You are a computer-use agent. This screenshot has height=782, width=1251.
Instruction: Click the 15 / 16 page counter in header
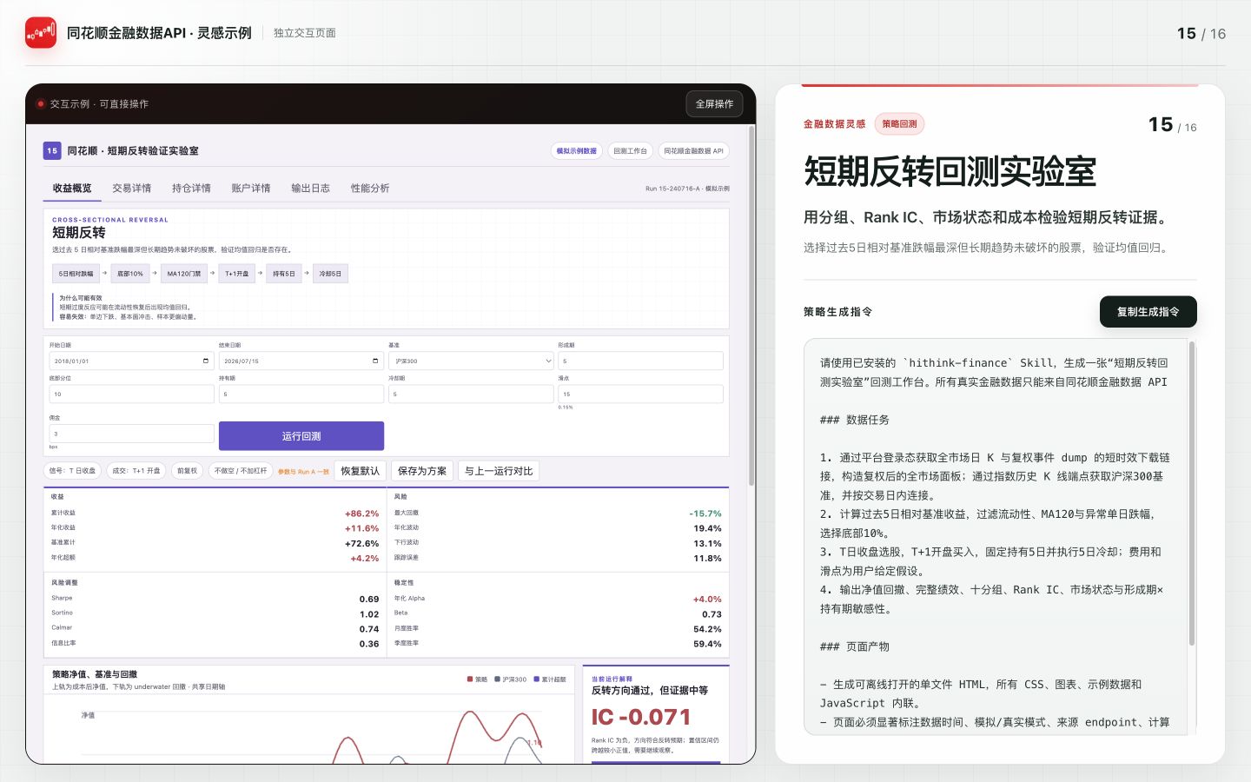(1201, 33)
